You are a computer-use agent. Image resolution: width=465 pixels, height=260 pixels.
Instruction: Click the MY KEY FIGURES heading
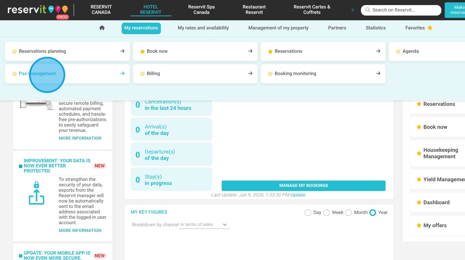tap(149, 212)
